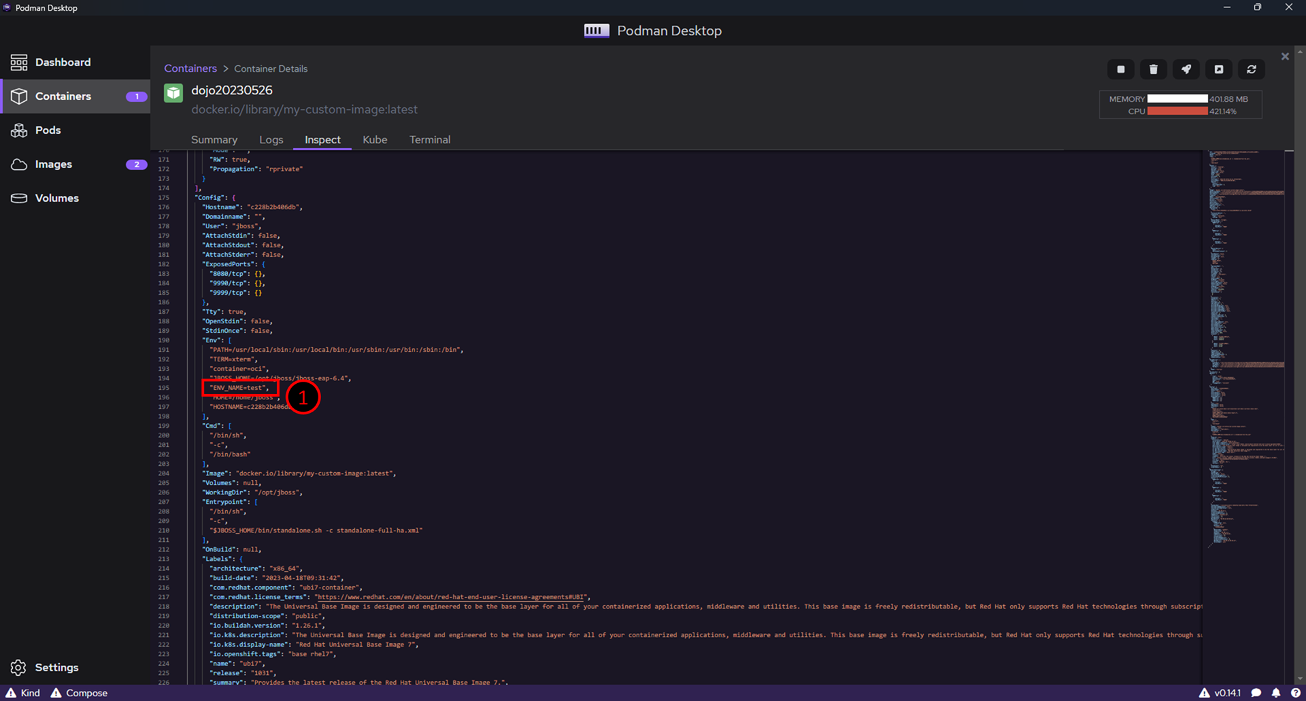Open the Terminal tab
The image size is (1306, 701).
(430, 140)
